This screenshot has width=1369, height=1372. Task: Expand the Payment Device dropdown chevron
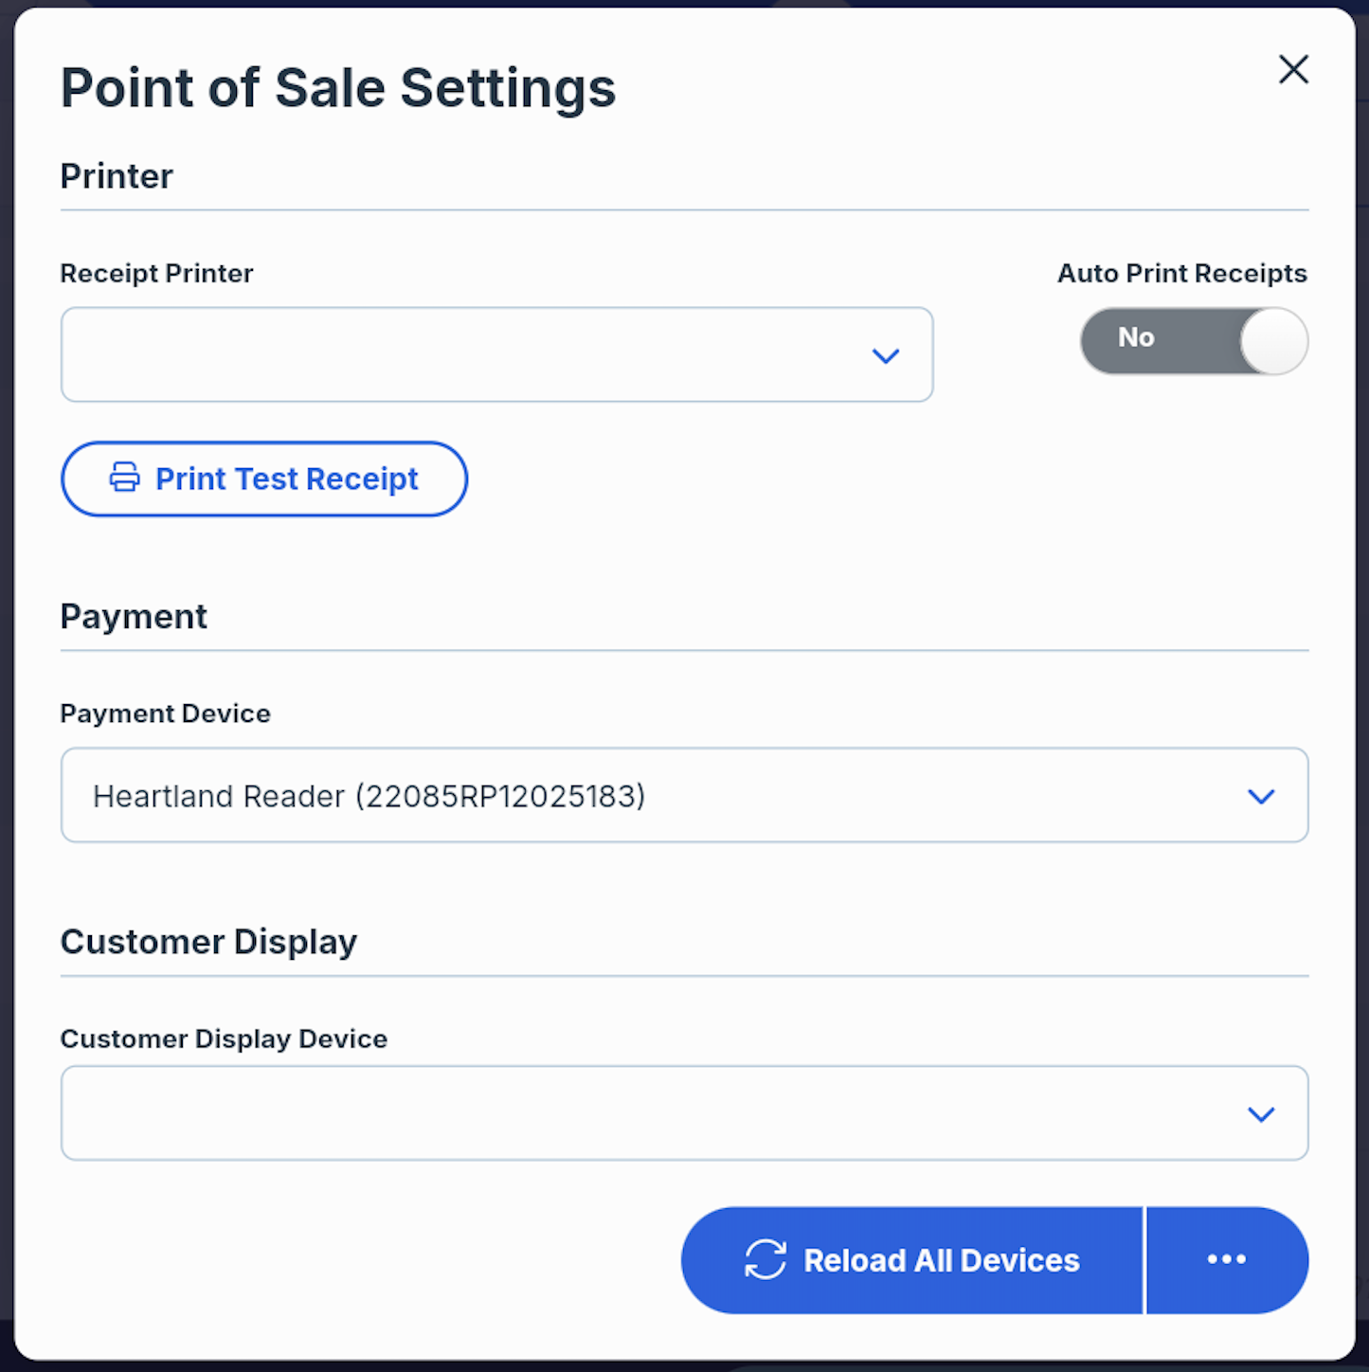point(1261,797)
